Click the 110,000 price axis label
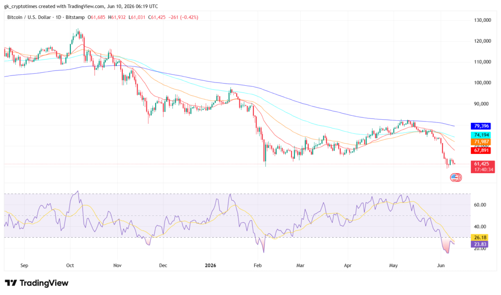 [483, 62]
